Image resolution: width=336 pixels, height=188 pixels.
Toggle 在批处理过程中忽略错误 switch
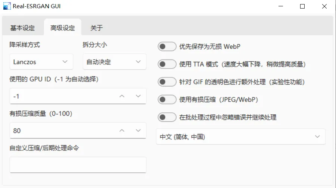coord(167,117)
